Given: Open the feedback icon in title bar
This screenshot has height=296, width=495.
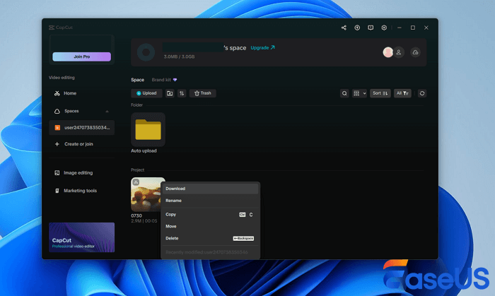Looking at the screenshot, I should click(371, 28).
